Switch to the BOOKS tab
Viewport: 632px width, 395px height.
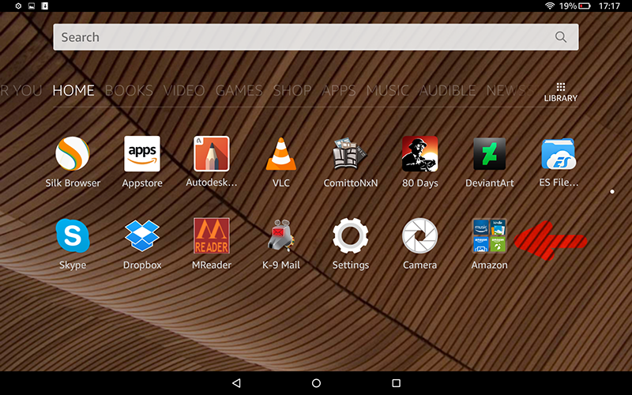click(128, 91)
